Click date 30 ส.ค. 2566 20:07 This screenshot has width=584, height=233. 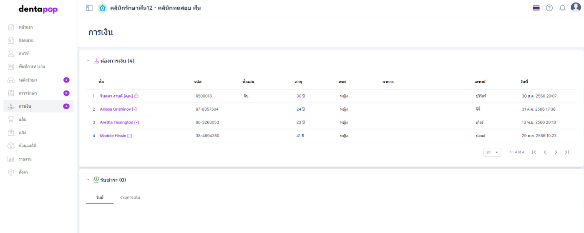(x=539, y=96)
